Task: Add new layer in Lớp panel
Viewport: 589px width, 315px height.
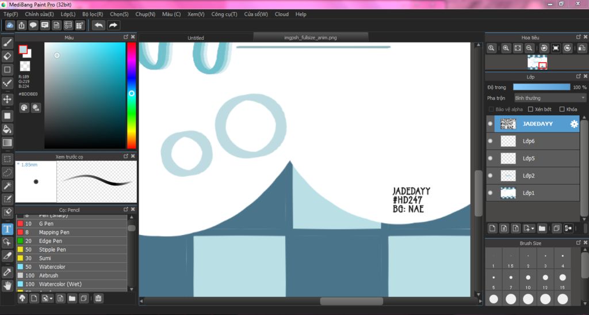Action: tap(492, 228)
